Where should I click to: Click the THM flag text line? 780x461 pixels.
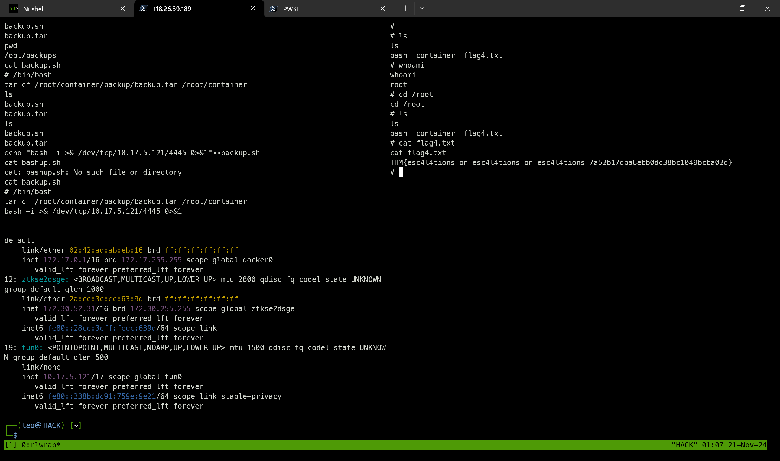click(x=561, y=163)
